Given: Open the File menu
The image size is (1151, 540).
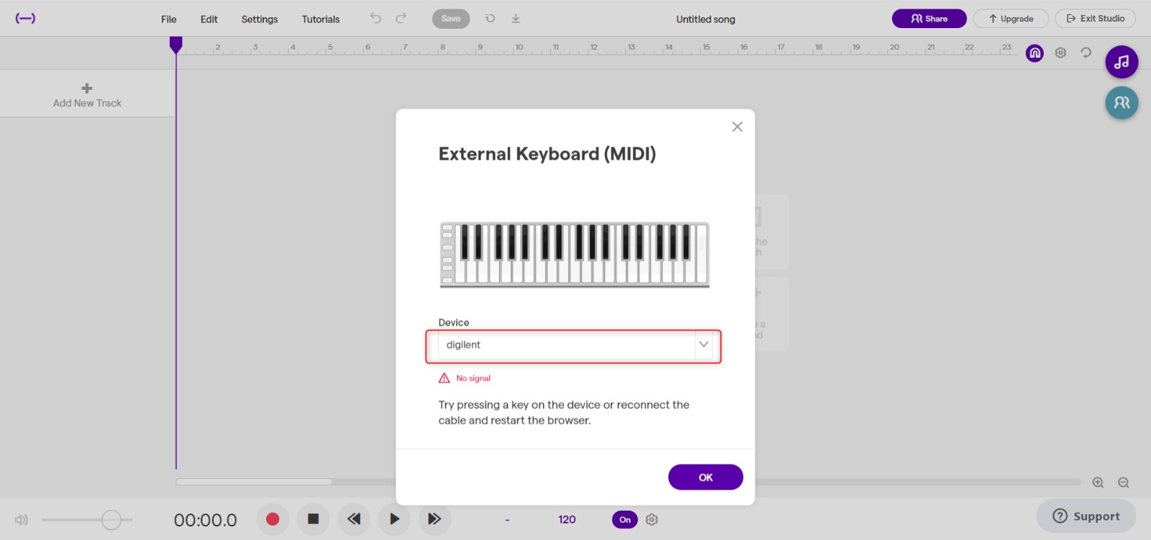Looking at the screenshot, I should click(x=169, y=19).
